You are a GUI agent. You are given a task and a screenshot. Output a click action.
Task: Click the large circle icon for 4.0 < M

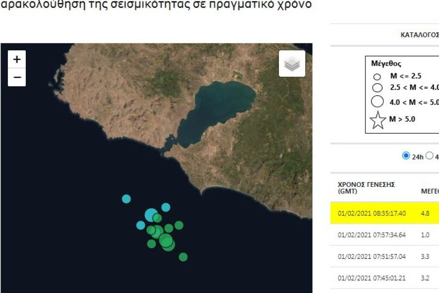(377, 102)
